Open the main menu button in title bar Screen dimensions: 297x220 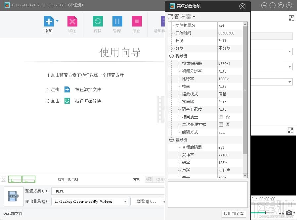pyautogui.click(x=264, y=5)
